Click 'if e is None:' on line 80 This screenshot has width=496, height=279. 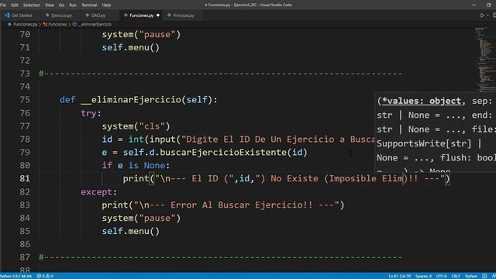(136, 165)
